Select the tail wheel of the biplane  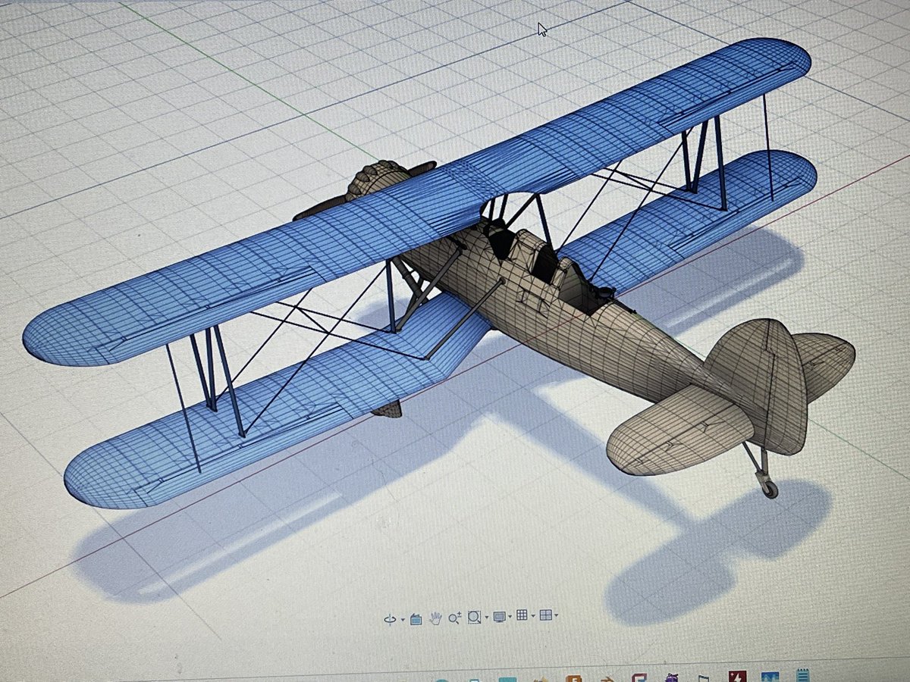coord(769,489)
